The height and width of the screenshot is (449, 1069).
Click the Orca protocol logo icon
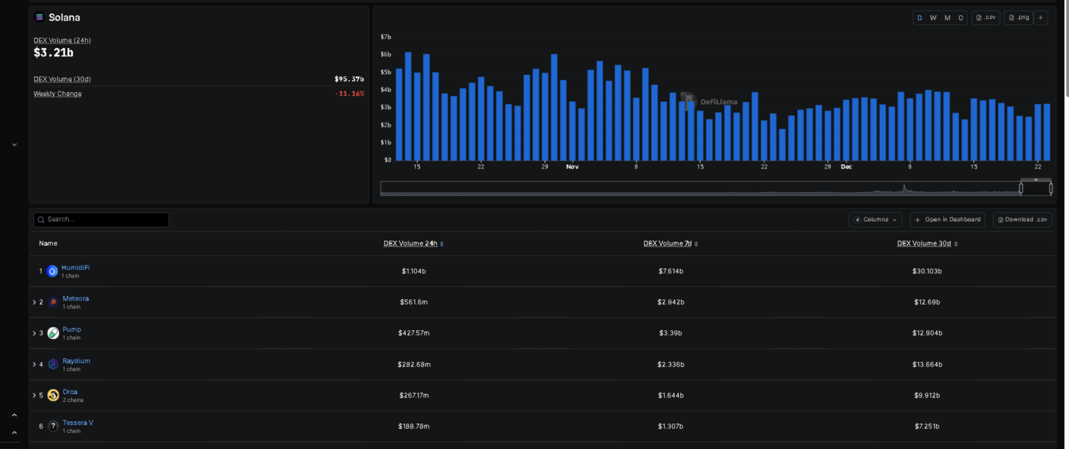(53, 395)
